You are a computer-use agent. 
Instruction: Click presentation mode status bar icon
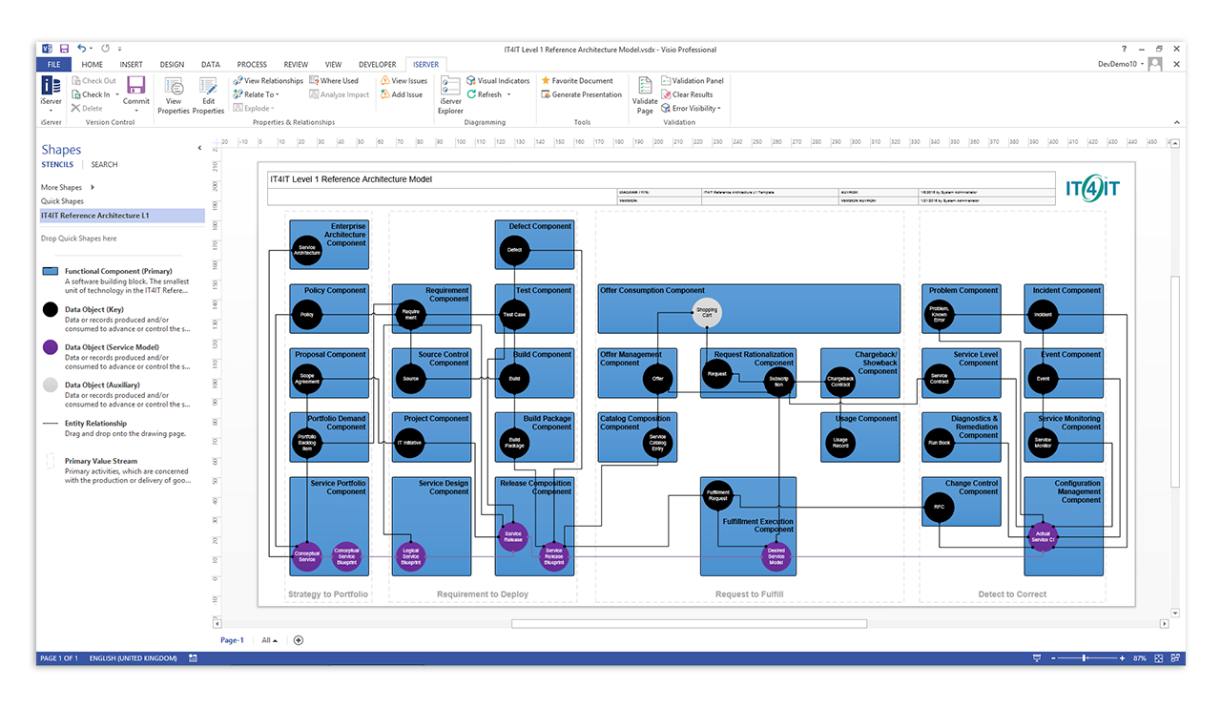pyautogui.click(x=1037, y=658)
